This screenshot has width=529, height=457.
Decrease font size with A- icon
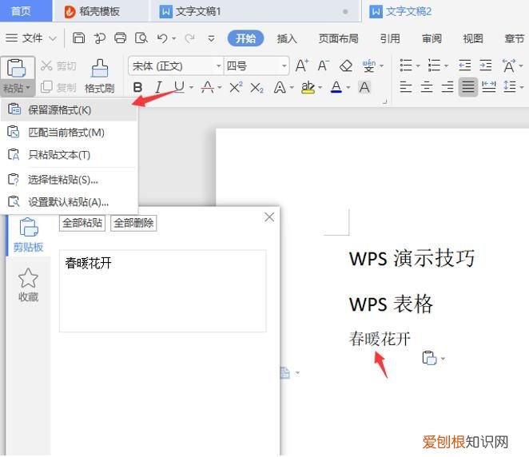[323, 66]
